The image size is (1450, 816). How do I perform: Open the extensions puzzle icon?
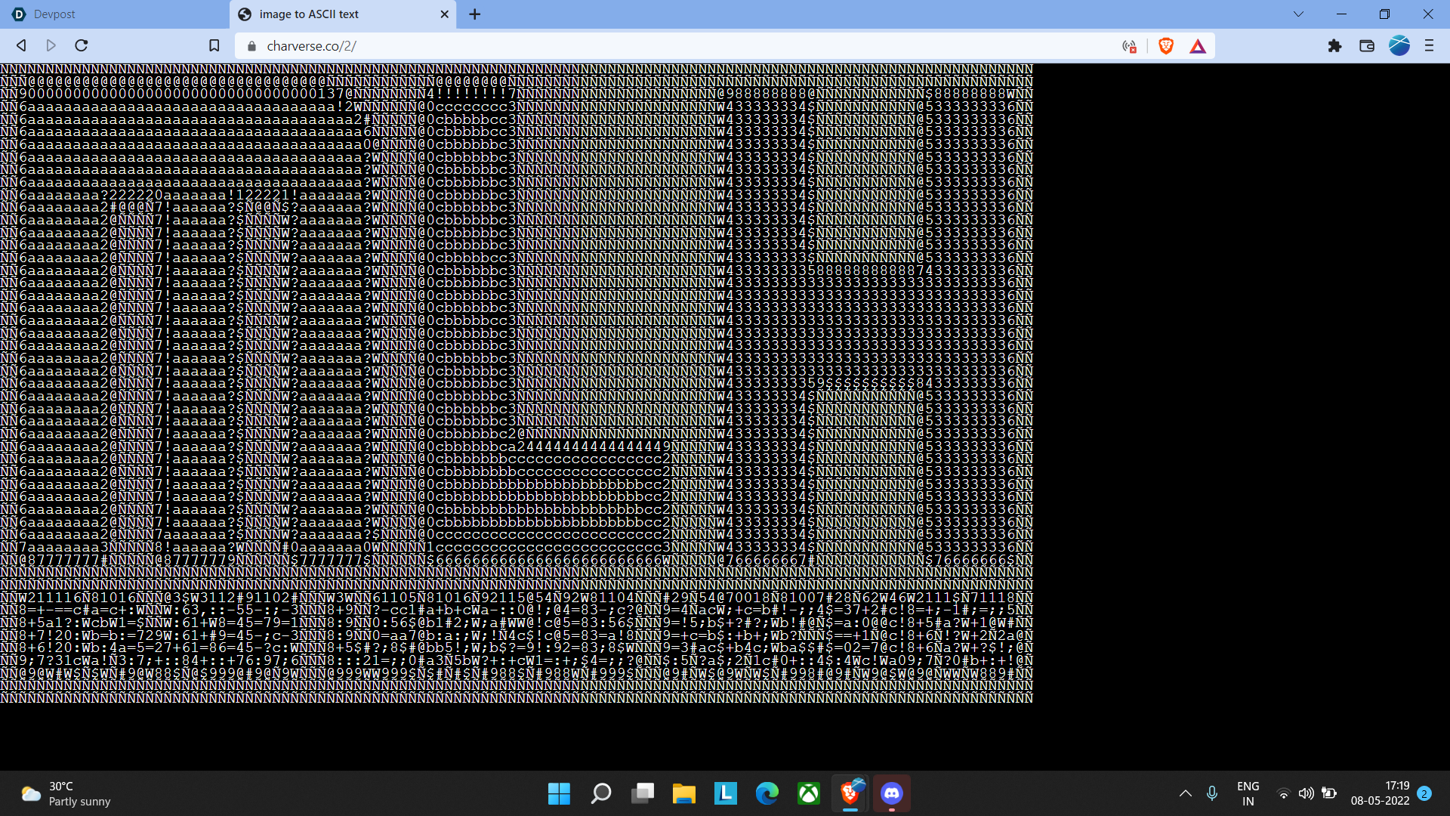click(1334, 46)
